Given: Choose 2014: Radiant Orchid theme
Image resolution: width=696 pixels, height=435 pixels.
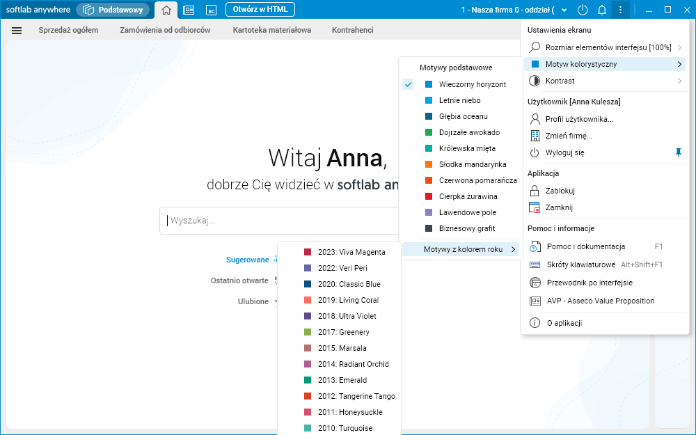Looking at the screenshot, I should [x=340, y=364].
